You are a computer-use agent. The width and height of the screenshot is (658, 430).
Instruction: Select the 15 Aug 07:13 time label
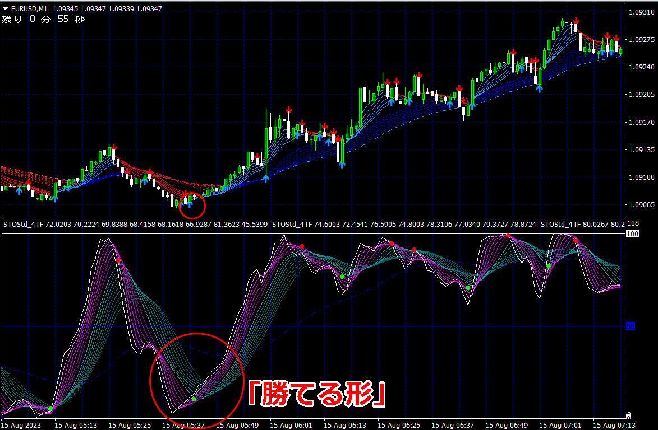tap(614, 426)
